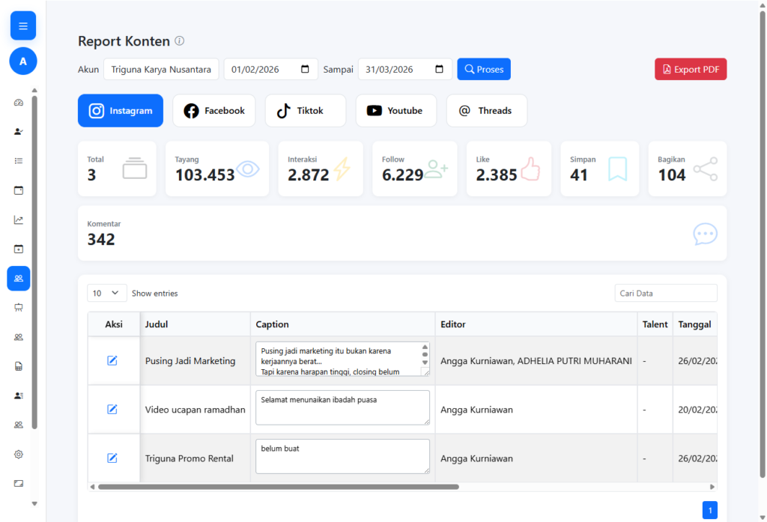This screenshot has height=522, width=767.
Task: Click the user avatar A button
Action: pyautogui.click(x=22, y=61)
